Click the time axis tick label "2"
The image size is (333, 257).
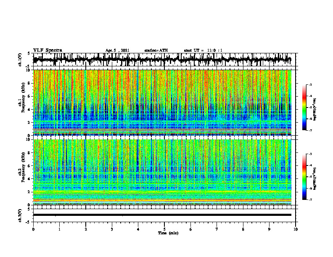[x=86, y=229]
